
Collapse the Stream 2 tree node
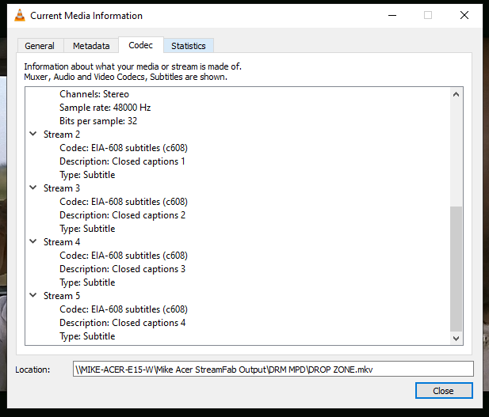33,135
